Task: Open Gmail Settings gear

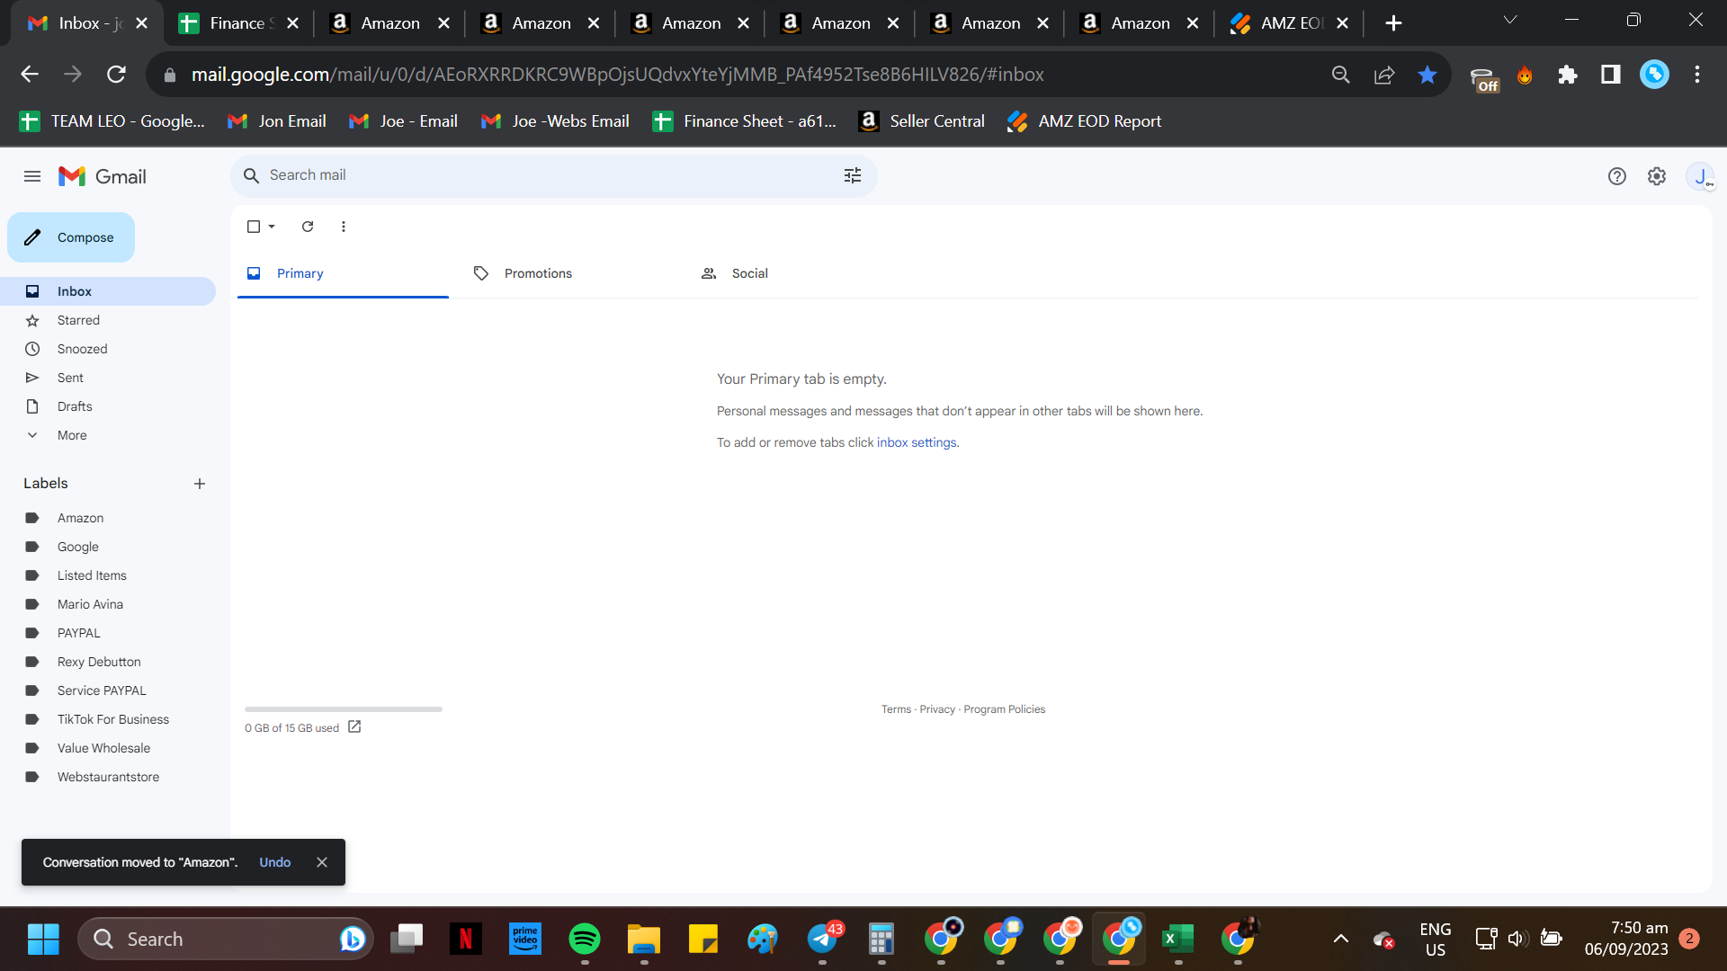Action: point(1657,176)
